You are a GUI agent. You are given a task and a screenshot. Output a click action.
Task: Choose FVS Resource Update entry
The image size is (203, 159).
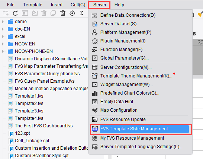coord(123,120)
